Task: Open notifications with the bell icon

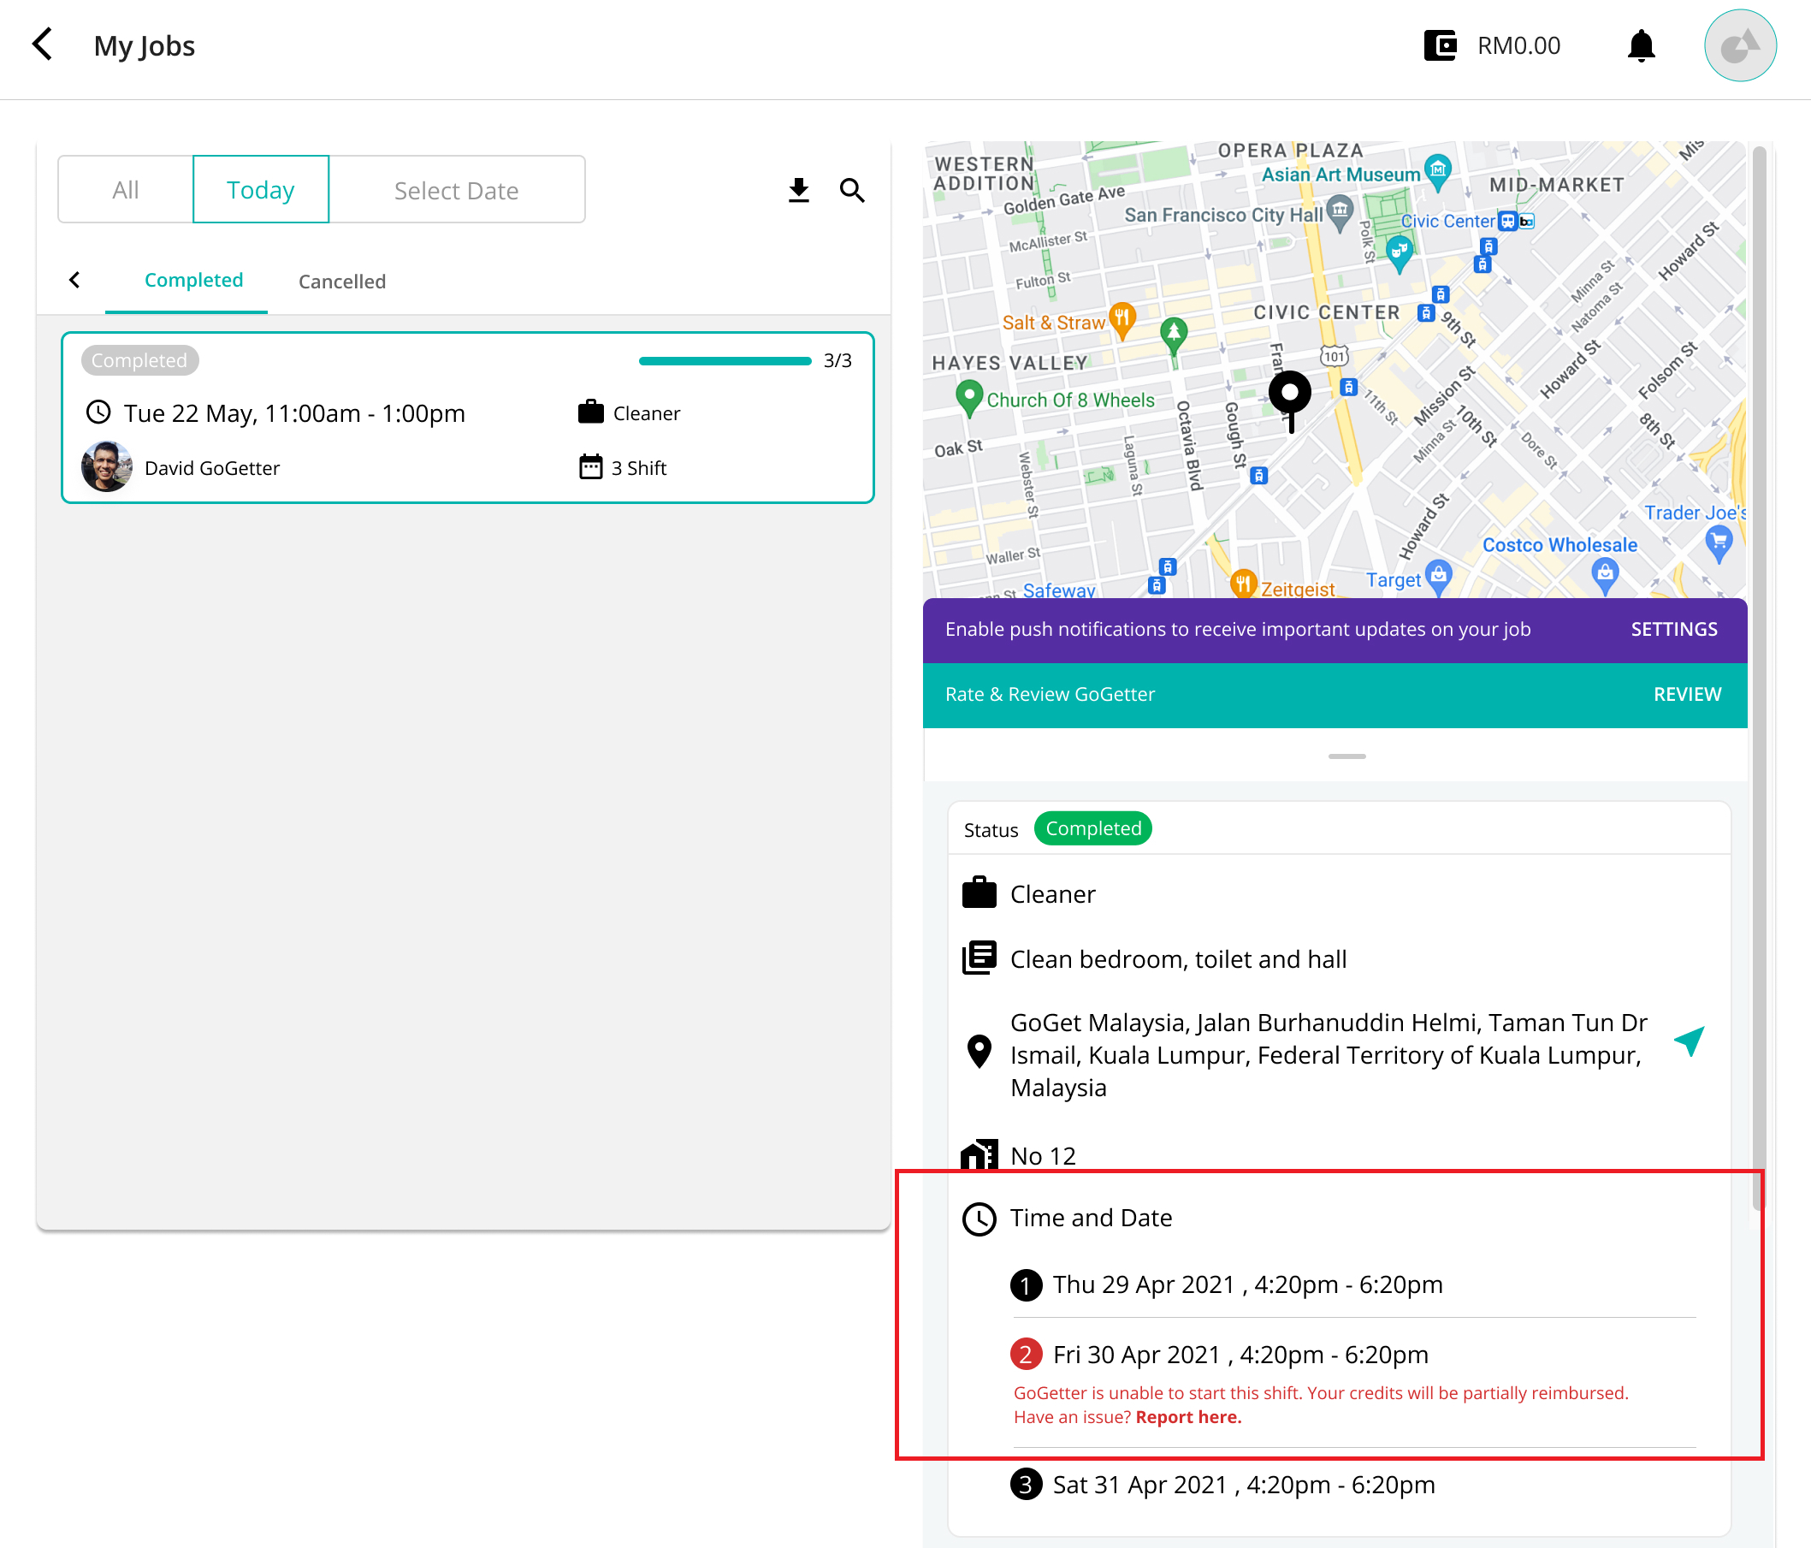Action: click(x=1641, y=45)
